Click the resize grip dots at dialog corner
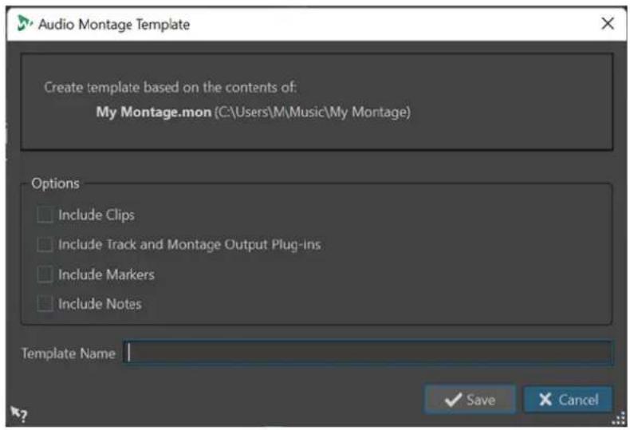Screen dimensions: 630x430 (x=619, y=419)
